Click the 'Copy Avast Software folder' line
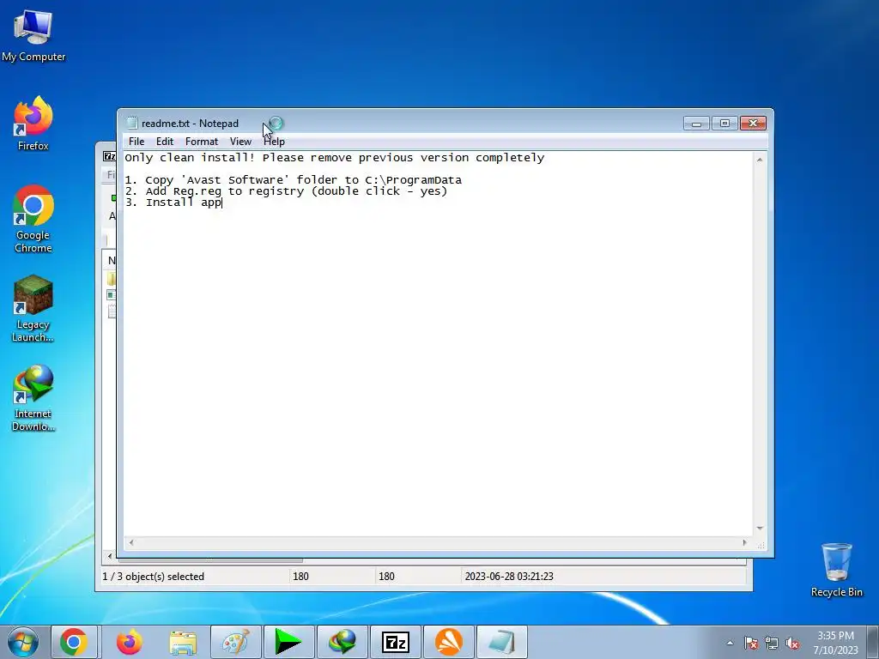The height and width of the screenshot is (659, 879). [294, 180]
